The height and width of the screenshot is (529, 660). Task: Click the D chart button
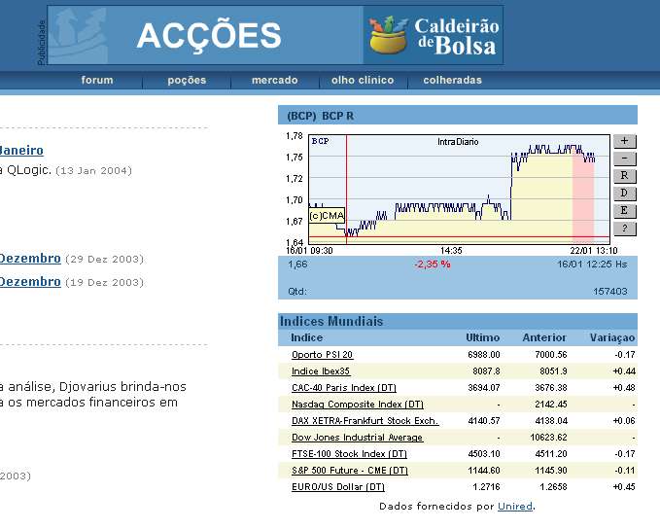point(625,194)
